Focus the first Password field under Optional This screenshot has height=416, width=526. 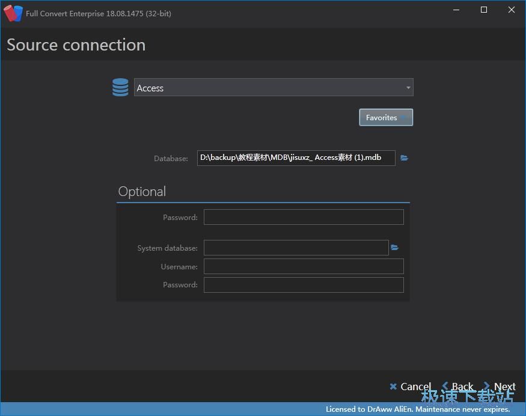tap(304, 217)
